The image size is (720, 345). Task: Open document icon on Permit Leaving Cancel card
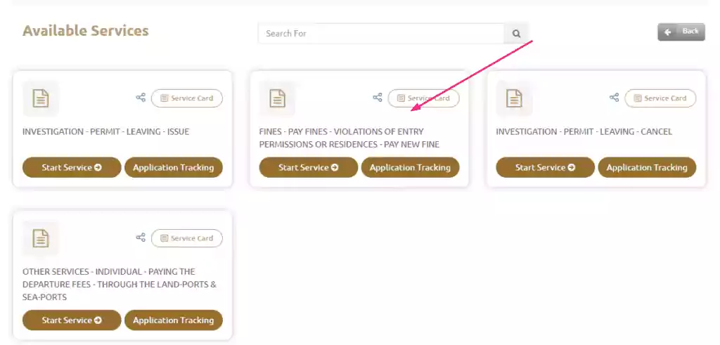click(514, 98)
